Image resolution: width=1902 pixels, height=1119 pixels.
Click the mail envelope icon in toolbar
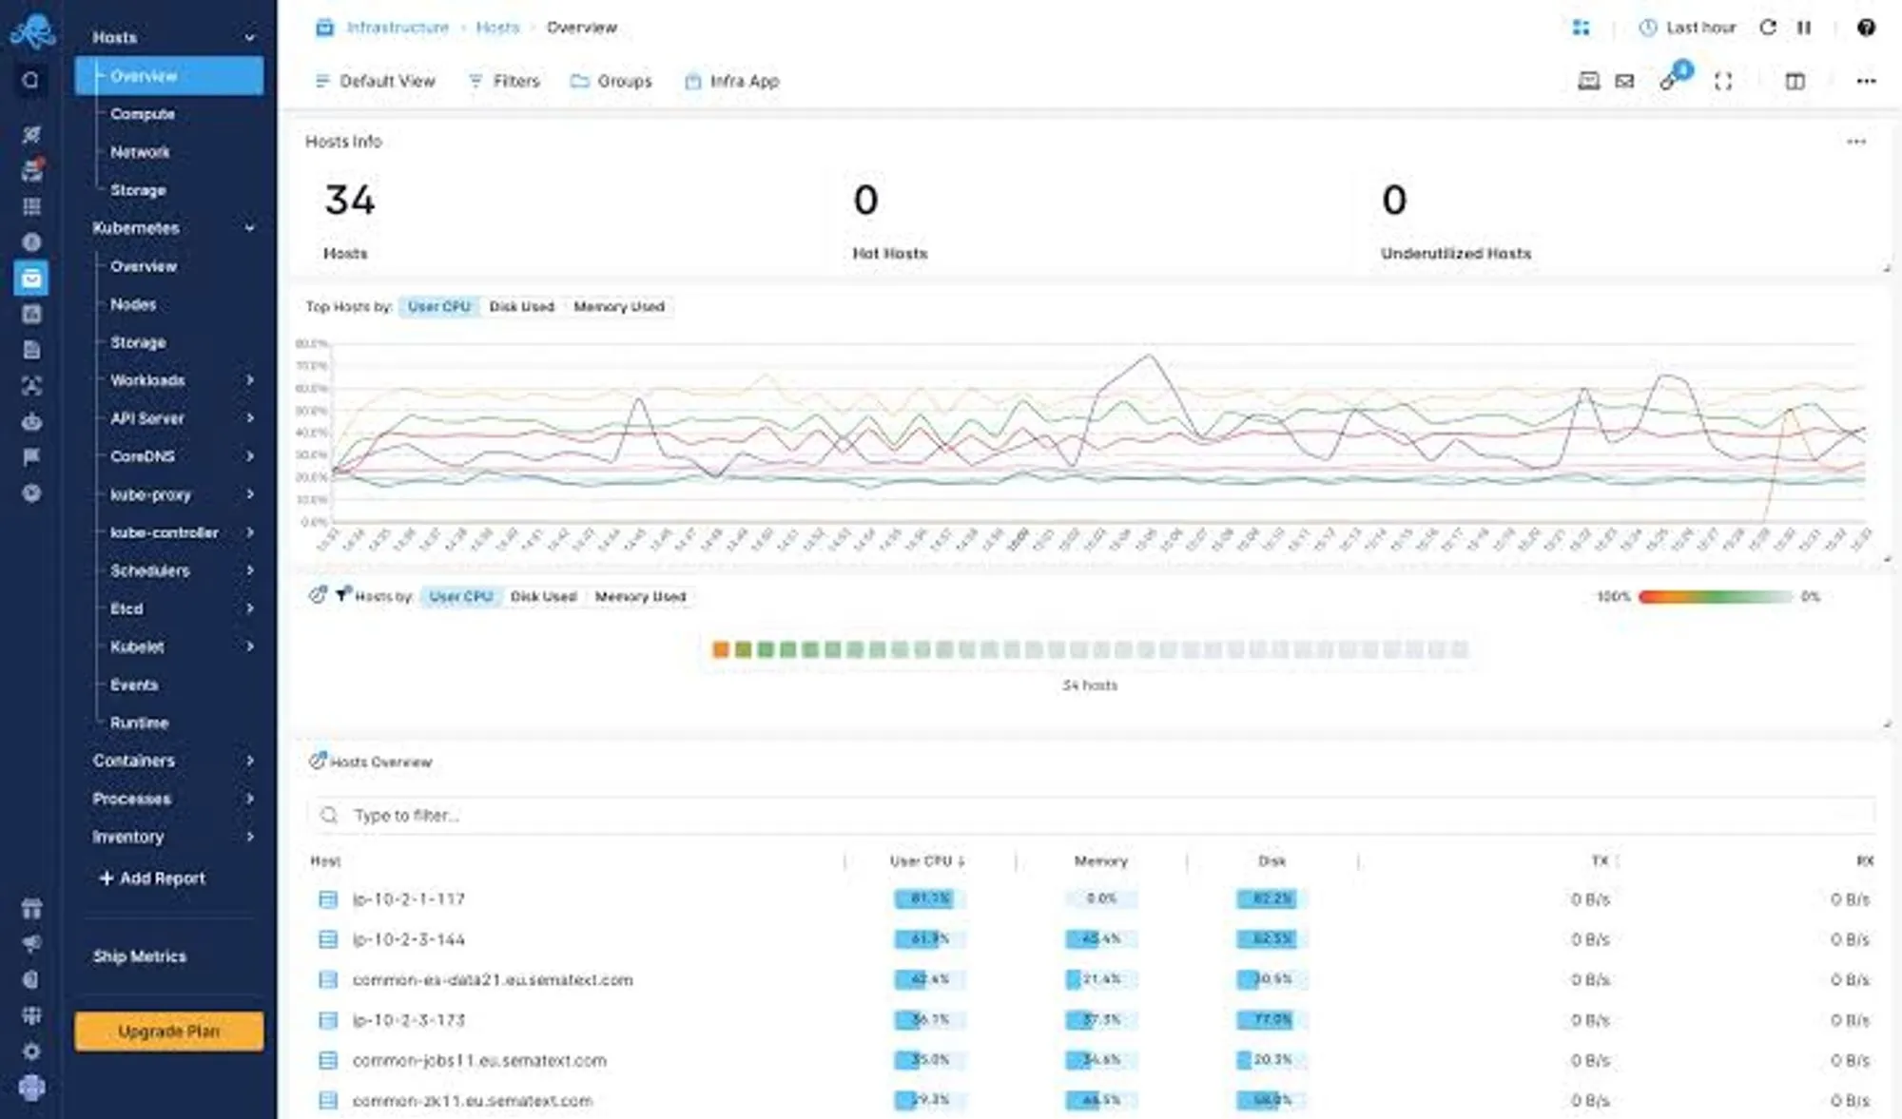(1624, 82)
